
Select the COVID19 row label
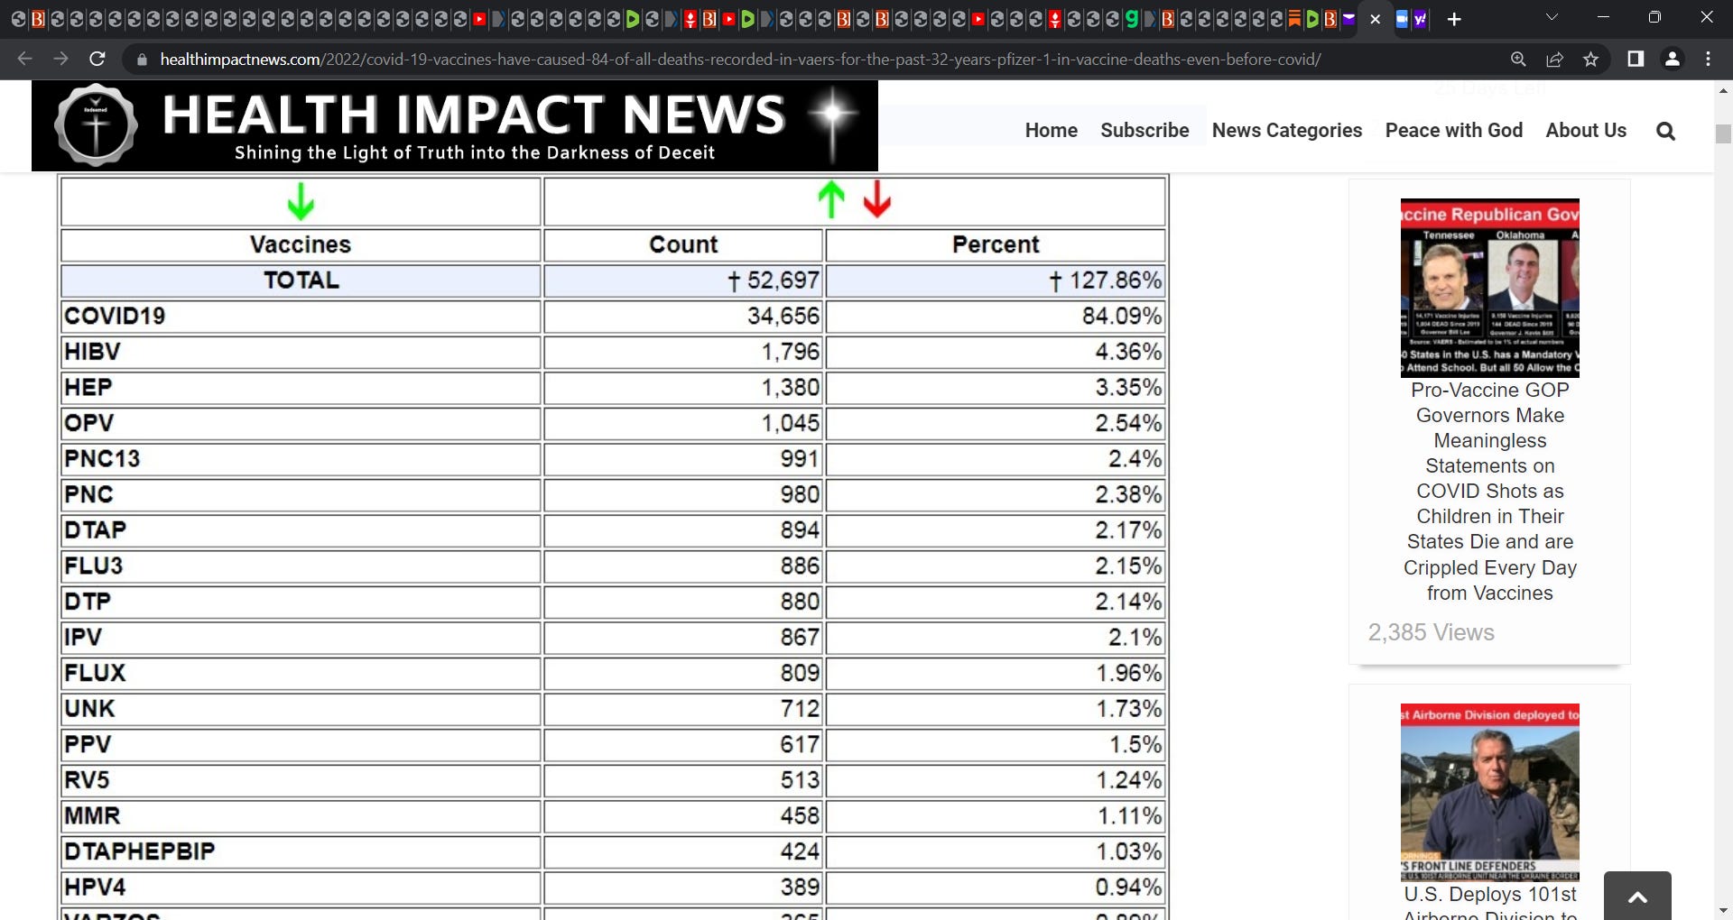coord(115,317)
